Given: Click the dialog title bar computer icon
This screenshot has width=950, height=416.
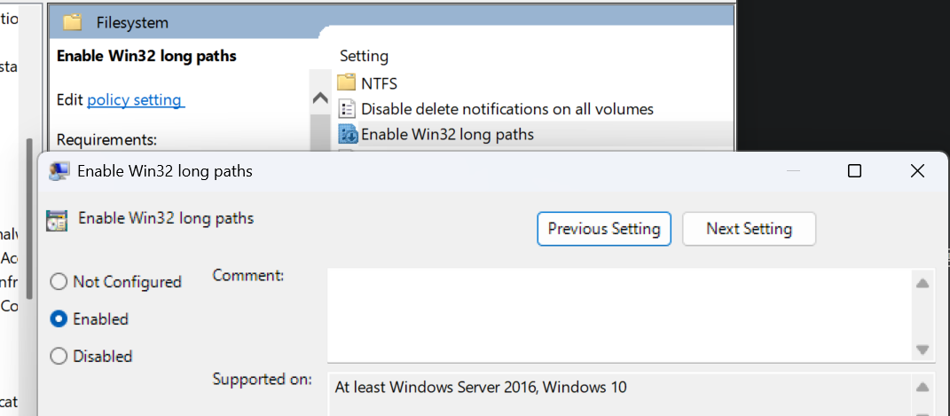Looking at the screenshot, I should point(59,171).
